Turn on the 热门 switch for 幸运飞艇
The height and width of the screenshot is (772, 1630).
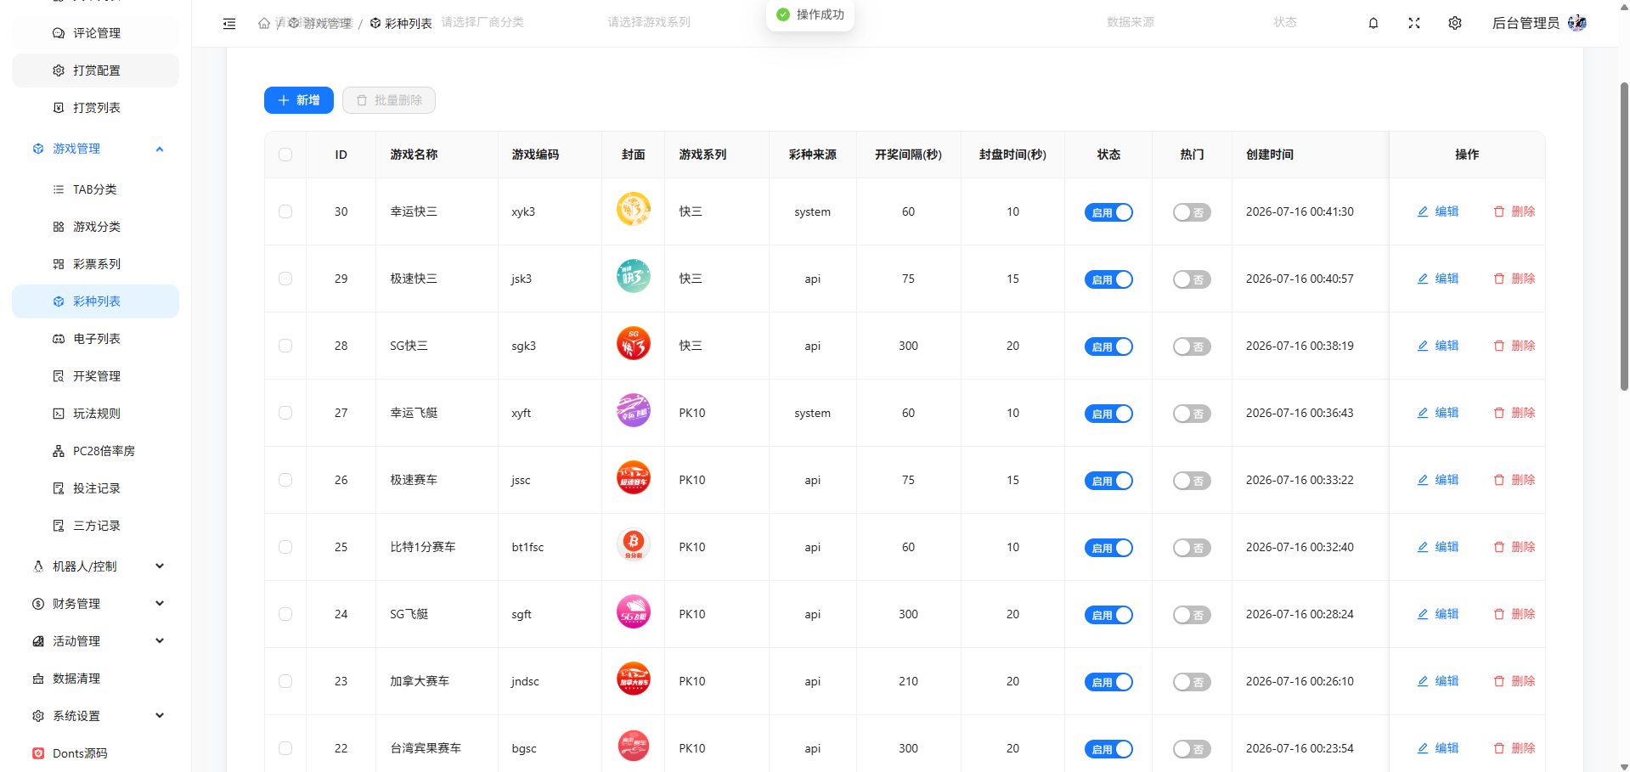tap(1192, 414)
